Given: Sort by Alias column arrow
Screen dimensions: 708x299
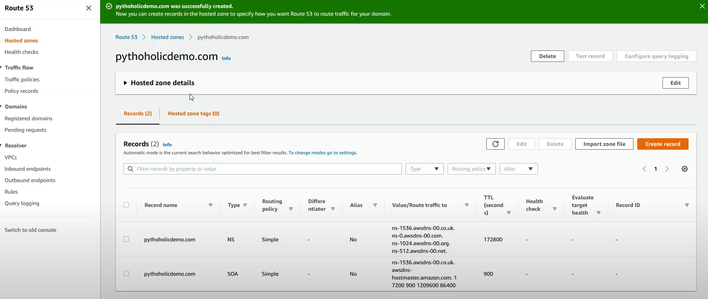Looking at the screenshot, I should coord(375,205).
